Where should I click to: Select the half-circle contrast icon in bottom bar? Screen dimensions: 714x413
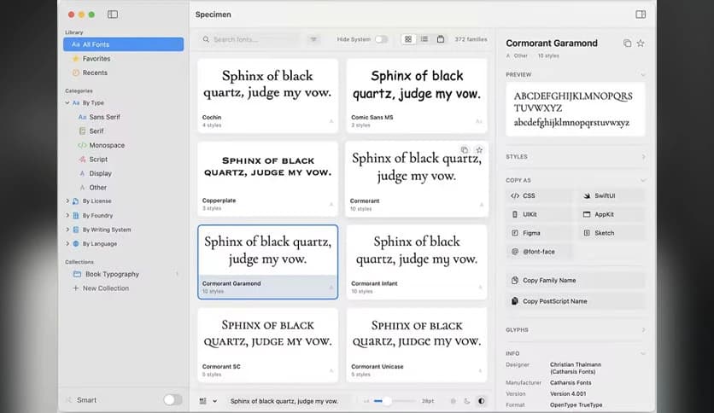coord(481,400)
